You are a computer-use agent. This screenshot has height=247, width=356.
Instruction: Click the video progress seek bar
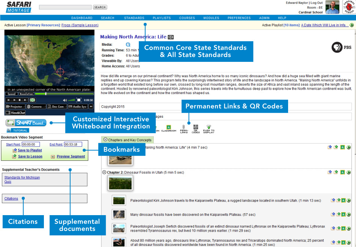pyautogui.click(x=64, y=94)
